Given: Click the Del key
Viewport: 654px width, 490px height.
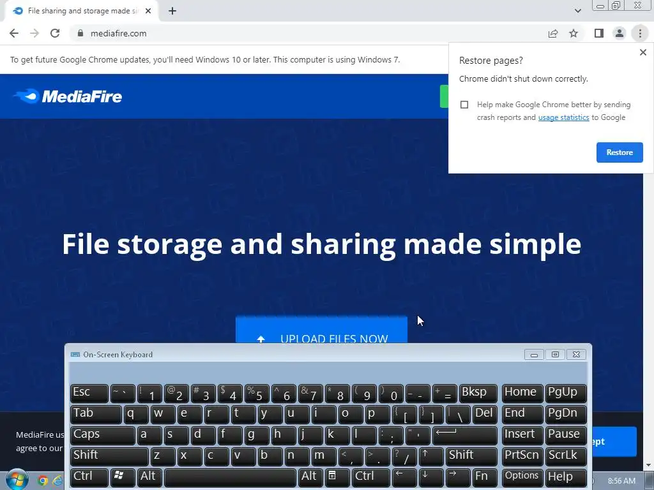Looking at the screenshot, I should (x=485, y=414).
